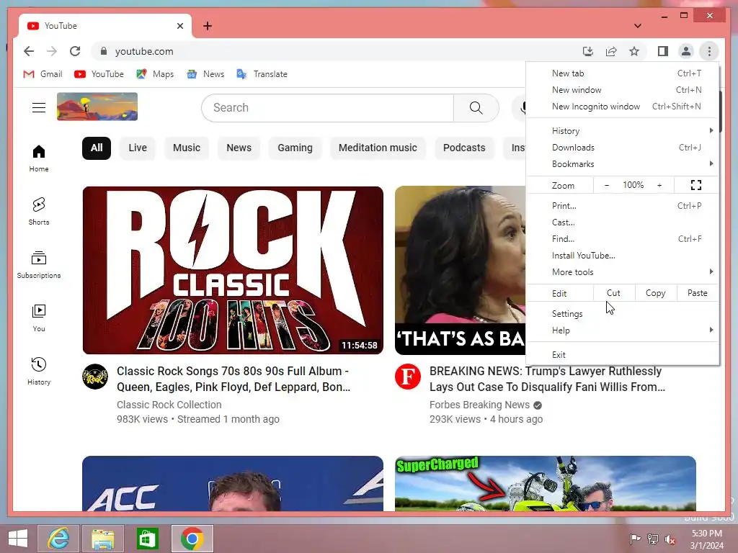
Task: Click the YouTube doodle logo
Action: pyautogui.click(x=97, y=107)
